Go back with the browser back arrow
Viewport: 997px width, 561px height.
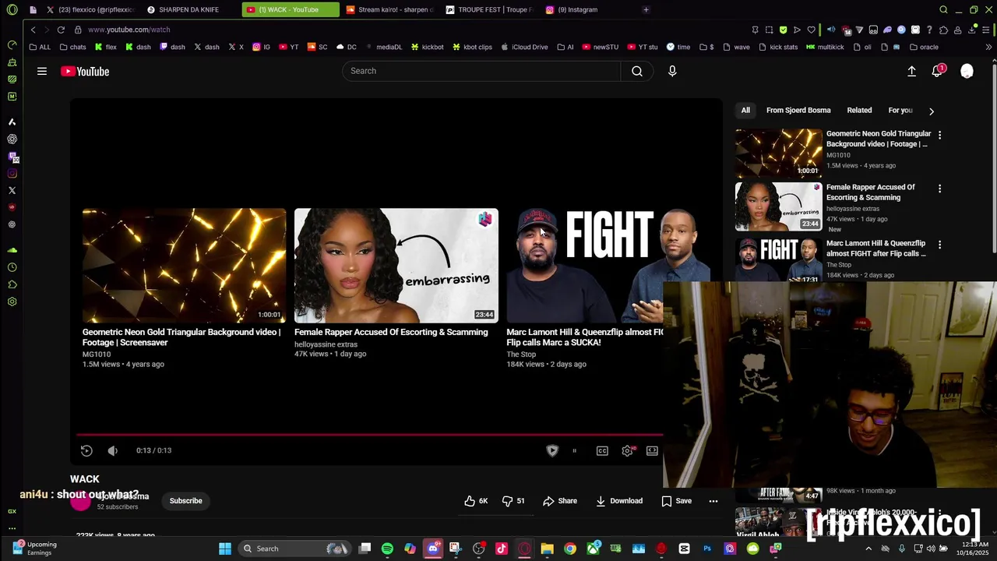point(33,30)
